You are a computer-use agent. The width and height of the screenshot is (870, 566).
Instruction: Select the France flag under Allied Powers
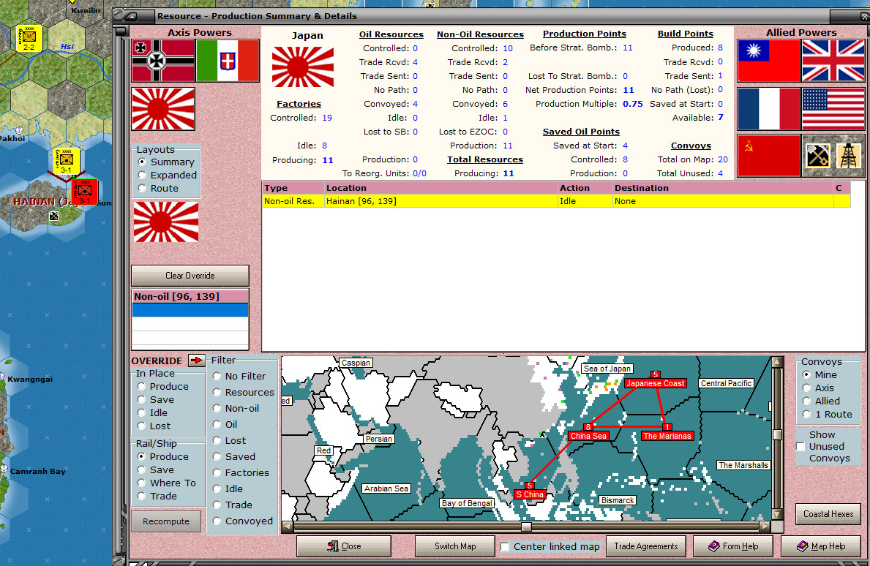[768, 109]
